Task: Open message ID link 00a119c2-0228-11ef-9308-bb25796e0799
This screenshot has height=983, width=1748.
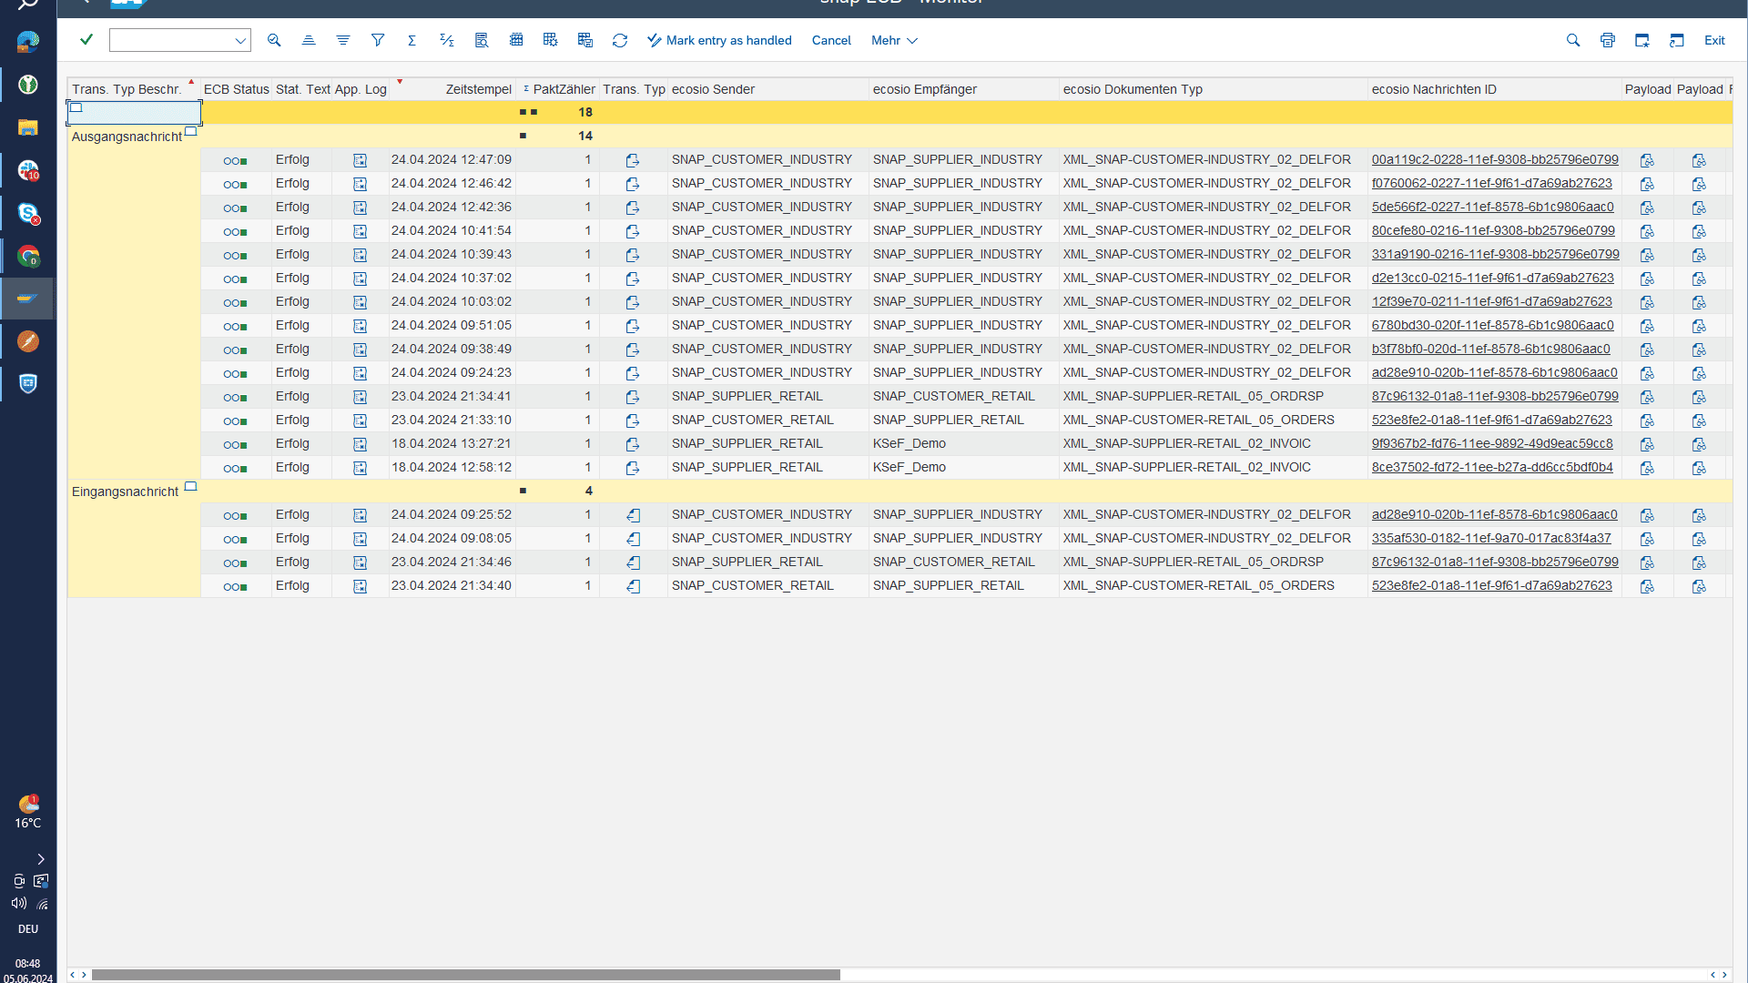Action: click(1495, 160)
